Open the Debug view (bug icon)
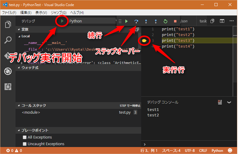 pyautogui.click(x=8, y=71)
